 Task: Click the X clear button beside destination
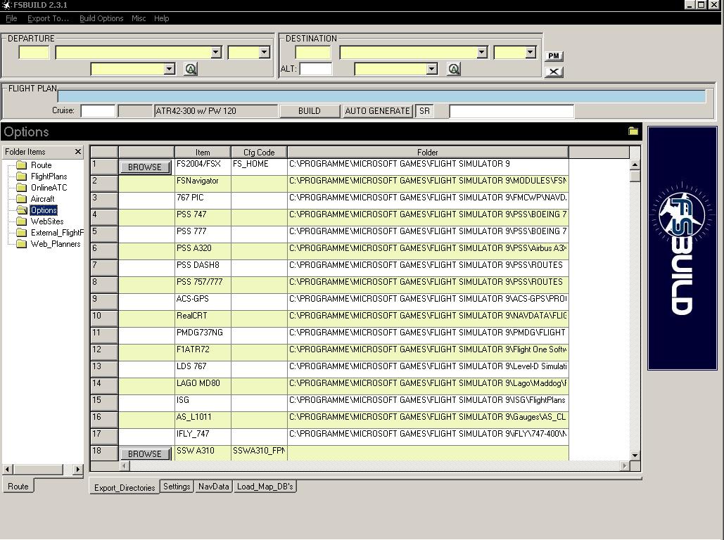point(554,72)
